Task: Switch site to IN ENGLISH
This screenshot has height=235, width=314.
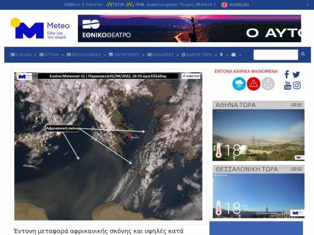Action: (239, 5)
